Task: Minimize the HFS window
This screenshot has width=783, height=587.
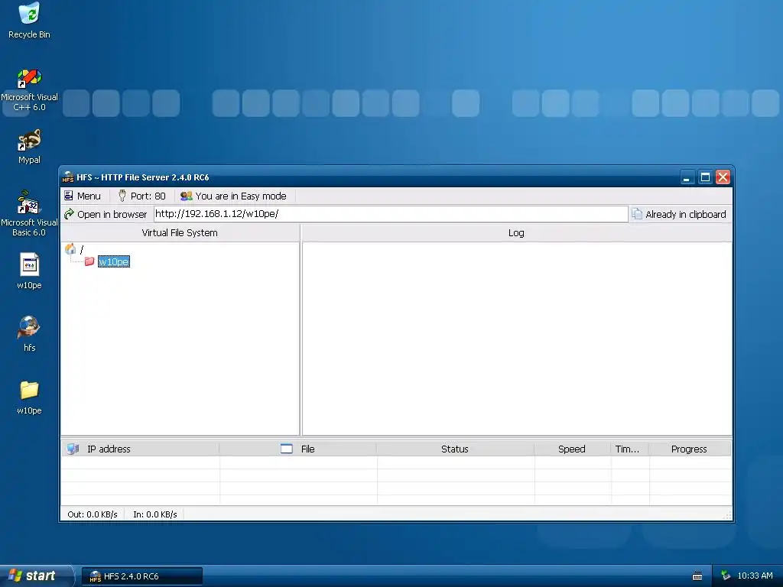Action: 687,177
